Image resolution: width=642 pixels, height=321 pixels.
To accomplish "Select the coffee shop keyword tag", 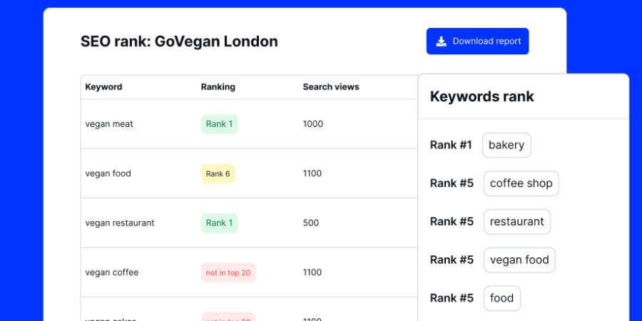I will point(521,183).
